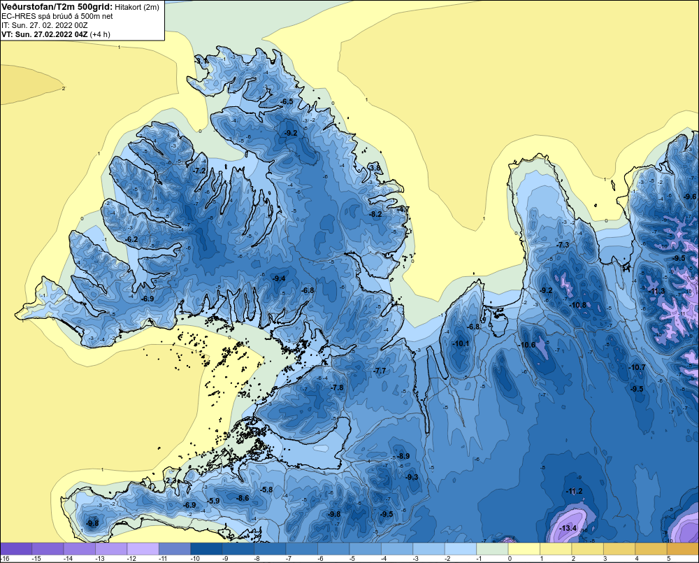Click the -5.9 temperature label
The height and width of the screenshot is (563, 699).
(213, 501)
